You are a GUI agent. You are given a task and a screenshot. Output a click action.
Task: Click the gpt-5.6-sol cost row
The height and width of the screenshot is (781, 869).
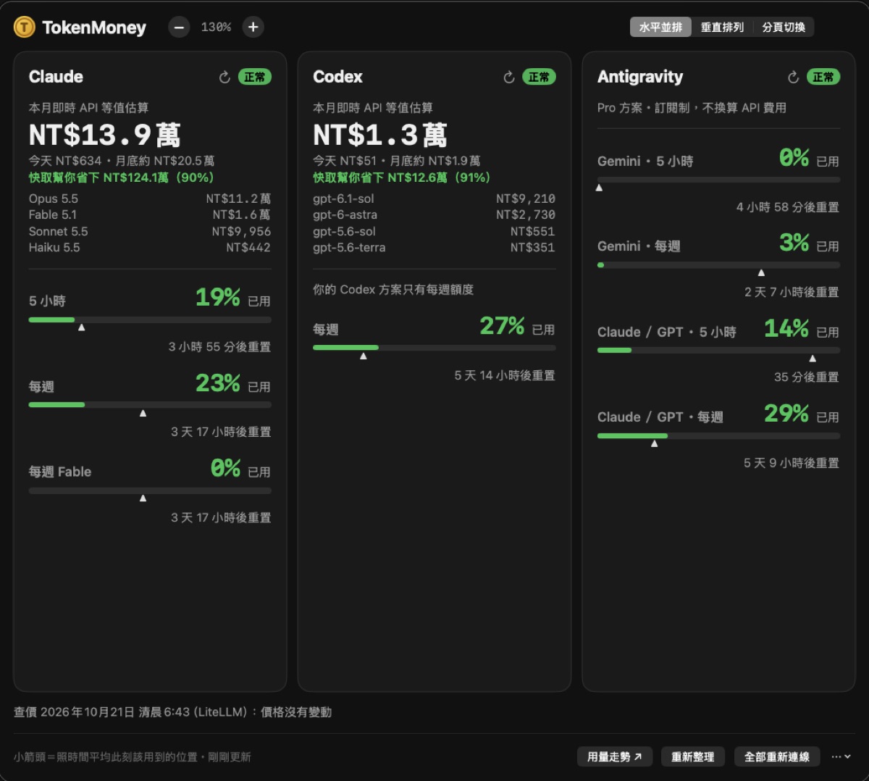(434, 232)
